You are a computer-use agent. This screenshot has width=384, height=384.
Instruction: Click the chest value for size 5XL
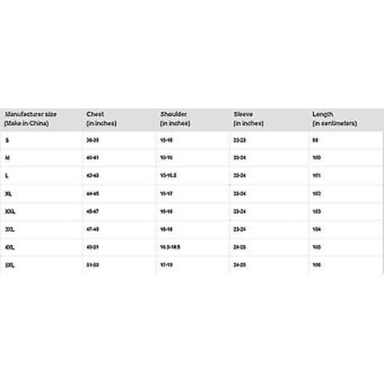tap(93, 264)
